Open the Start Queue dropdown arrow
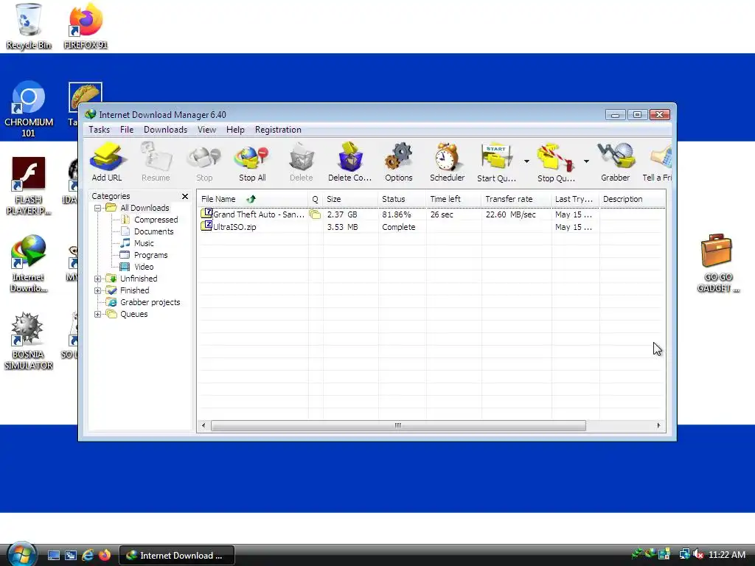Screen dimensions: 755x566 (x=526, y=161)
